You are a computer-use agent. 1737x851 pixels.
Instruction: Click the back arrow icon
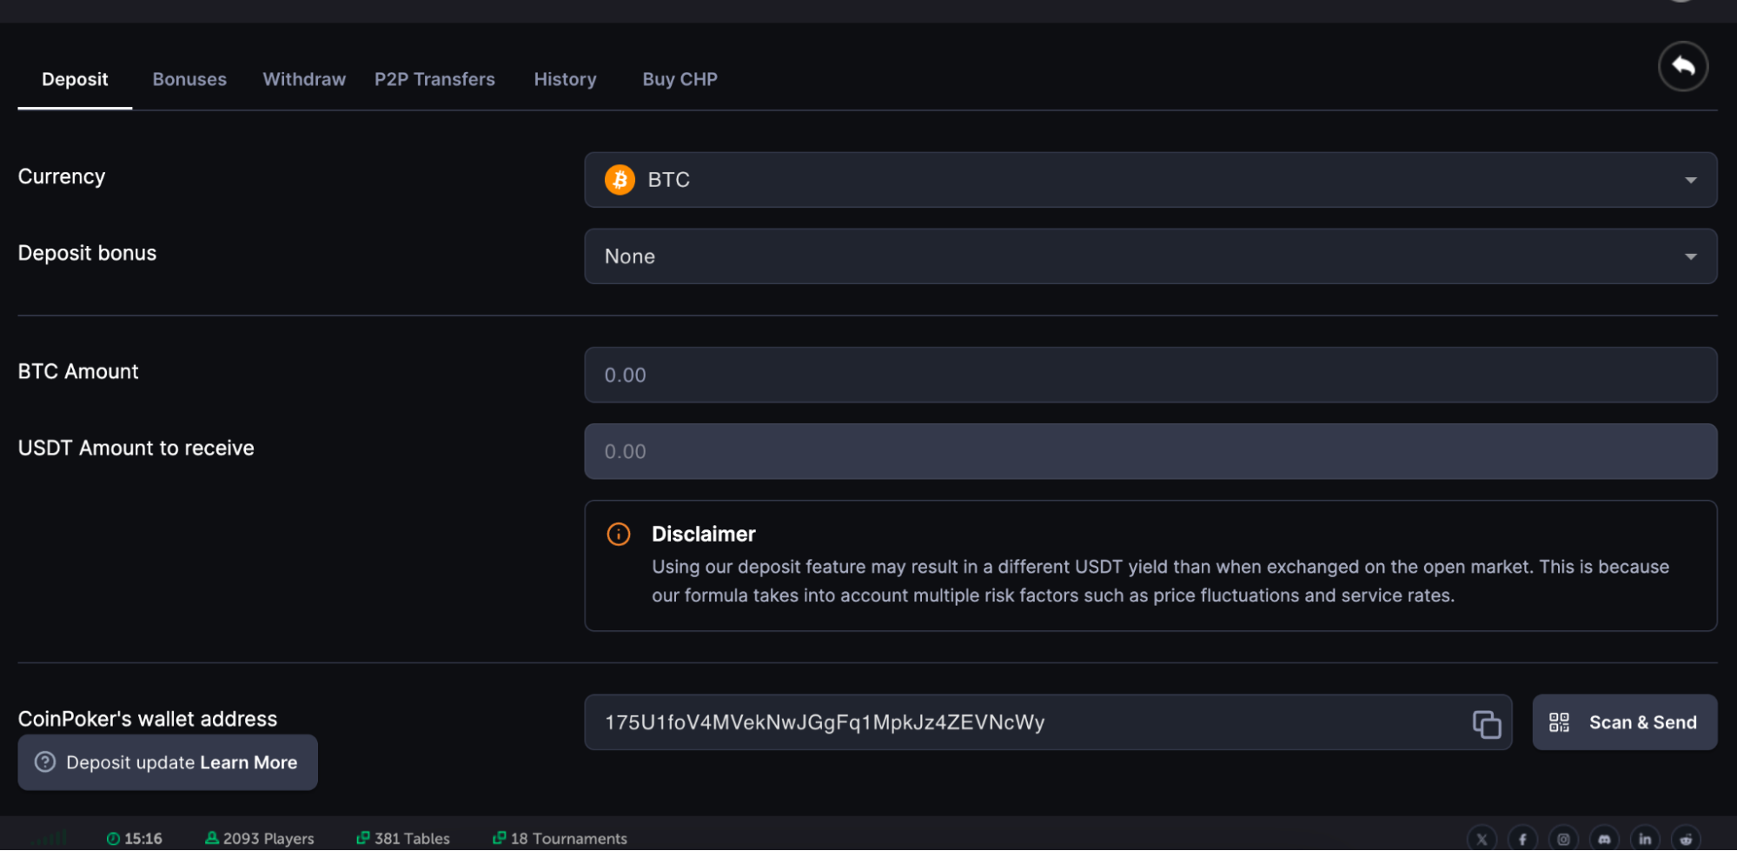tap(1682, 66)
